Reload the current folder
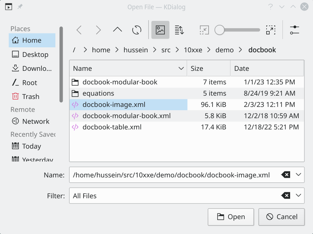 coord(137,30)
